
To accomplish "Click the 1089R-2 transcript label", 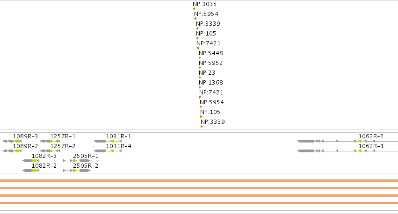I will 25,146.
